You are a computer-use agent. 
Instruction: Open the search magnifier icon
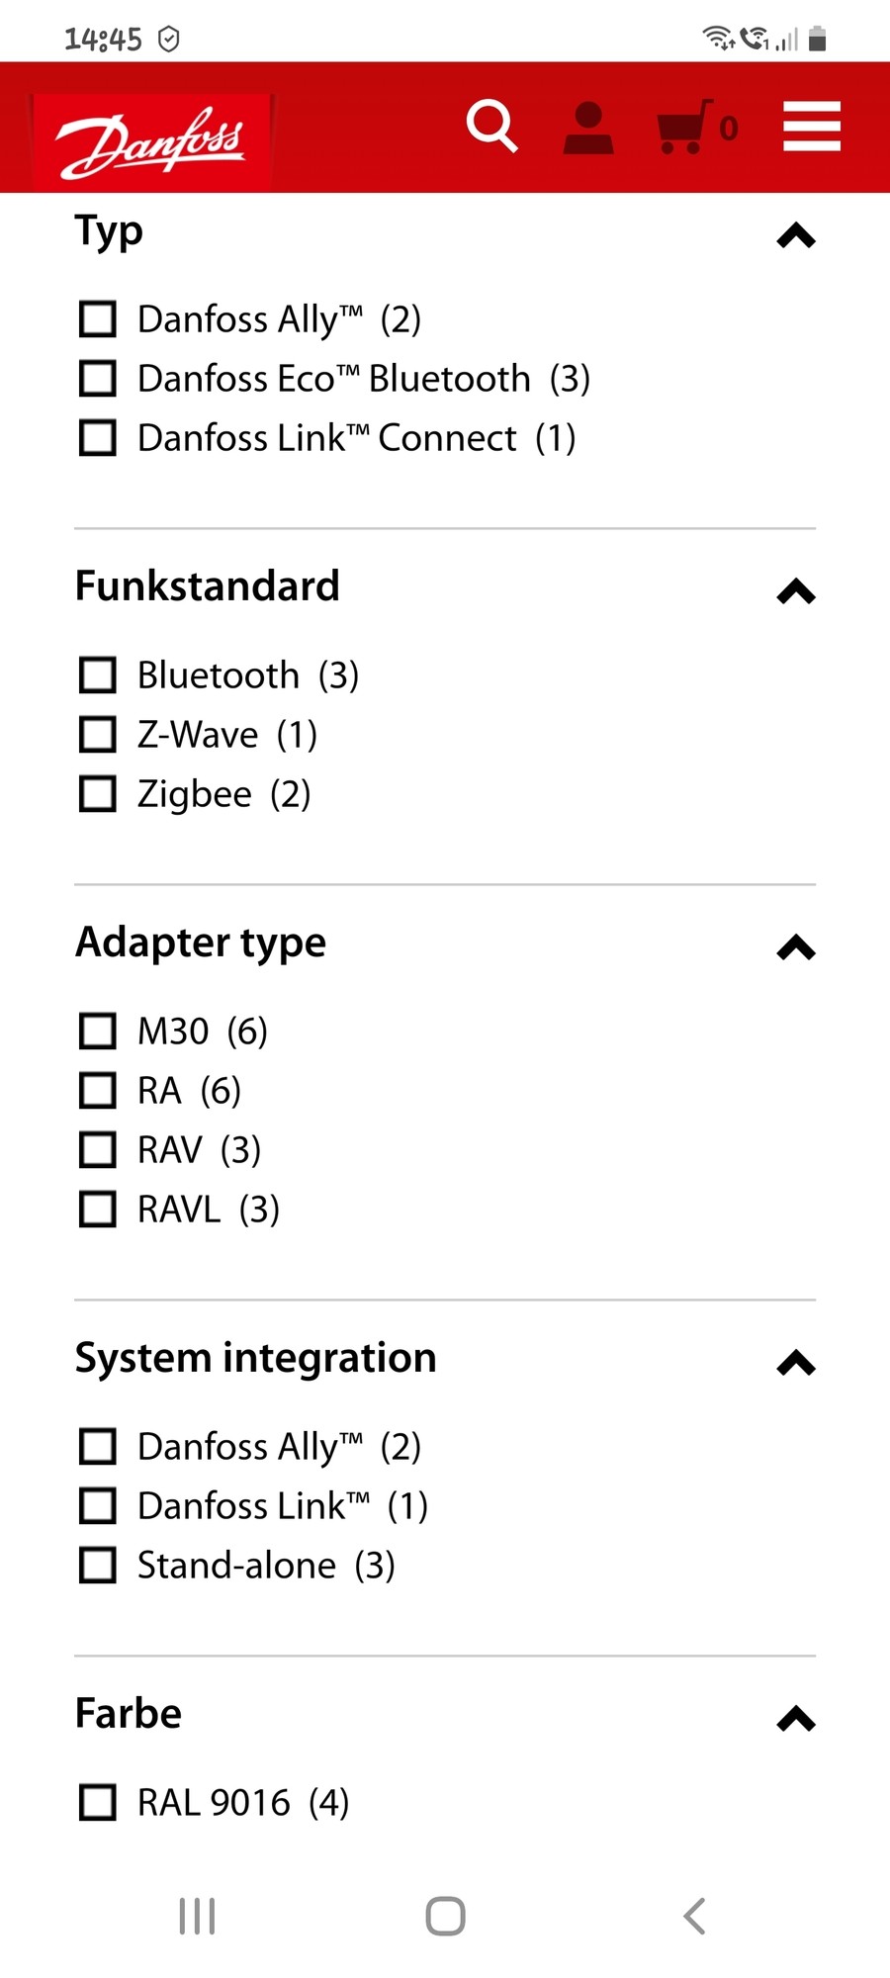click(491, 126)
